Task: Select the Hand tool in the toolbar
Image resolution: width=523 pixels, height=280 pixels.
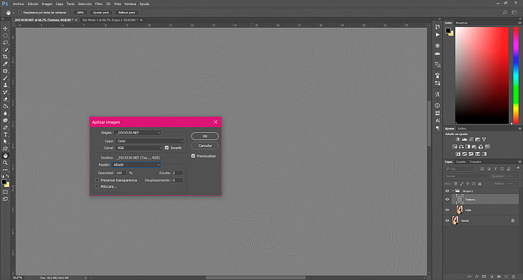Action: [x=5, y=156]
